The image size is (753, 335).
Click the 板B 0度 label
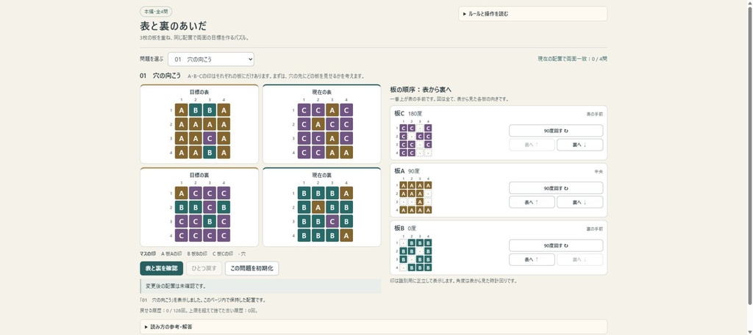coord(406,228)
